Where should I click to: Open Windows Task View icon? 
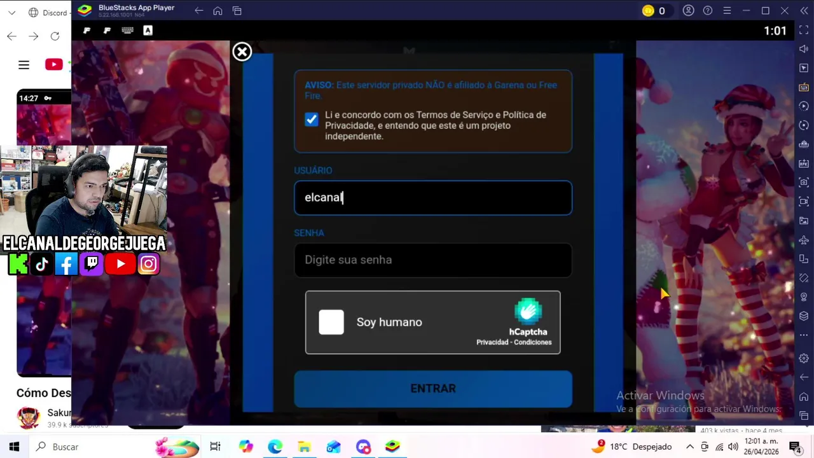tap(215, 447)
